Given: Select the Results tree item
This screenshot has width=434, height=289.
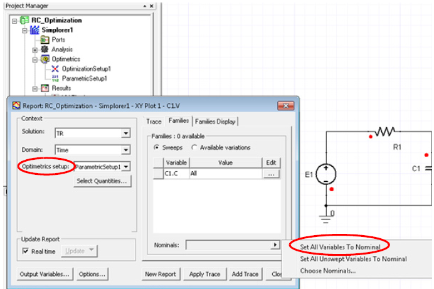Looking at the screenshot, I should point(61,88).
